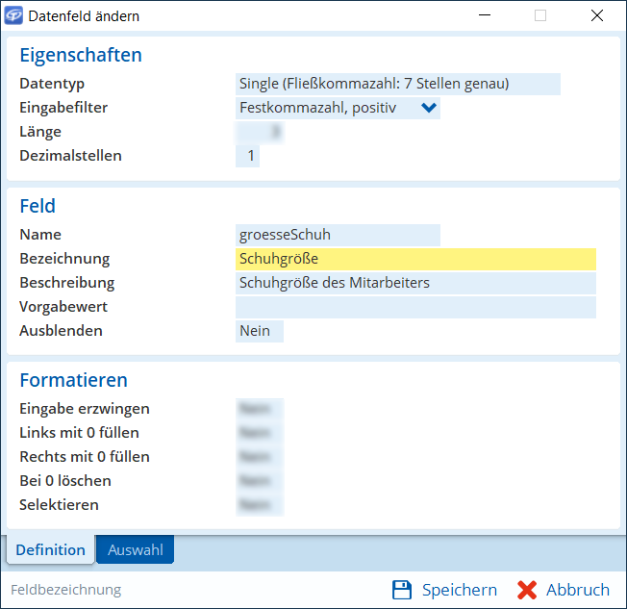Image resolution: width=627 pixels, height=609 pixels.
Task: Click the empty Vorgabewert field
Action: pos(414,307)
